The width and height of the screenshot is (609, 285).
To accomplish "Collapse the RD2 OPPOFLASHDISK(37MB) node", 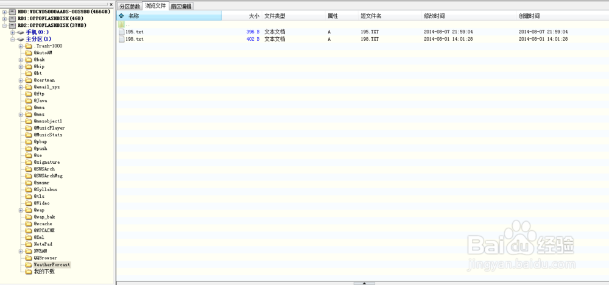I will tap(4, 25).
